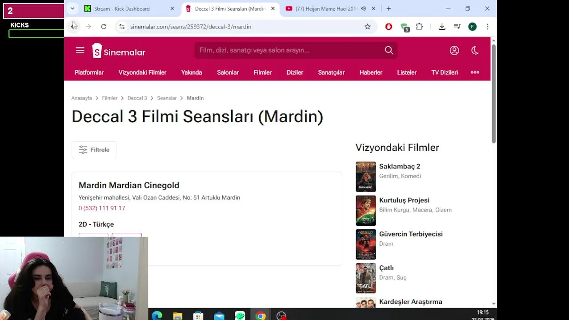569x320 pixels.
Task: Open the Kurtuluş Projesi poster thumbnail
Action: point(366,211)
